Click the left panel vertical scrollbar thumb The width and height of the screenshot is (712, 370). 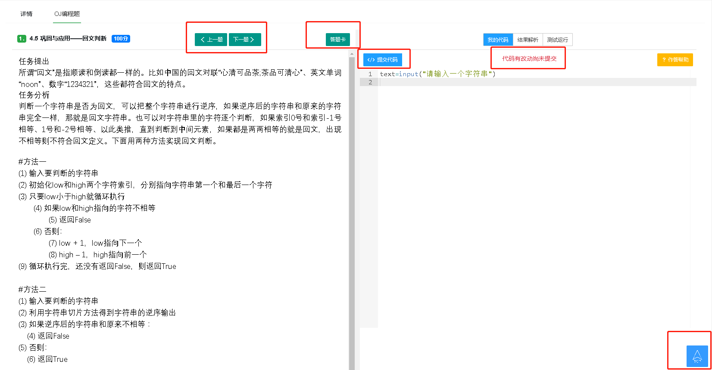point(352,207)
